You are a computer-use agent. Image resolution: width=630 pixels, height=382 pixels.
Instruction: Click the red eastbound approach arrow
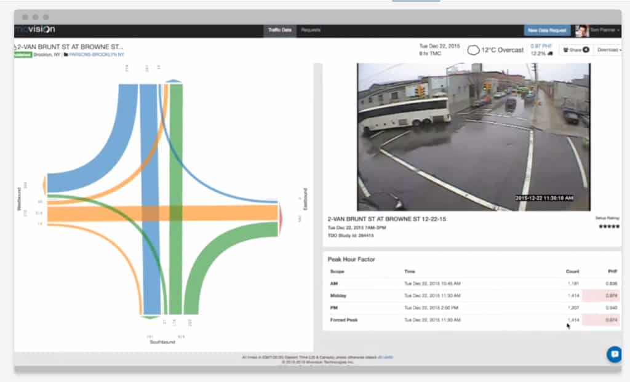click(281, 219)
